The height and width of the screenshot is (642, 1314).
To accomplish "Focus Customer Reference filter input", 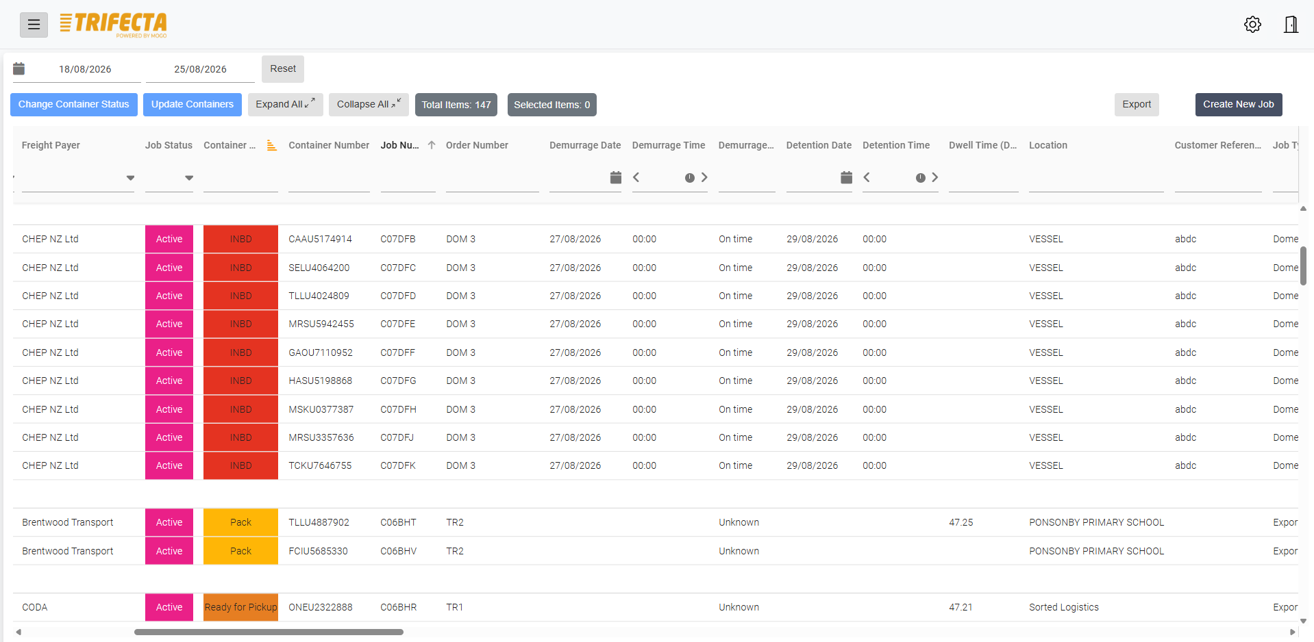I will (x=1218, y=179).
